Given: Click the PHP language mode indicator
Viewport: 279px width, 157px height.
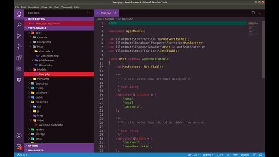Looking at the screenshot, I should click(235, 155).
